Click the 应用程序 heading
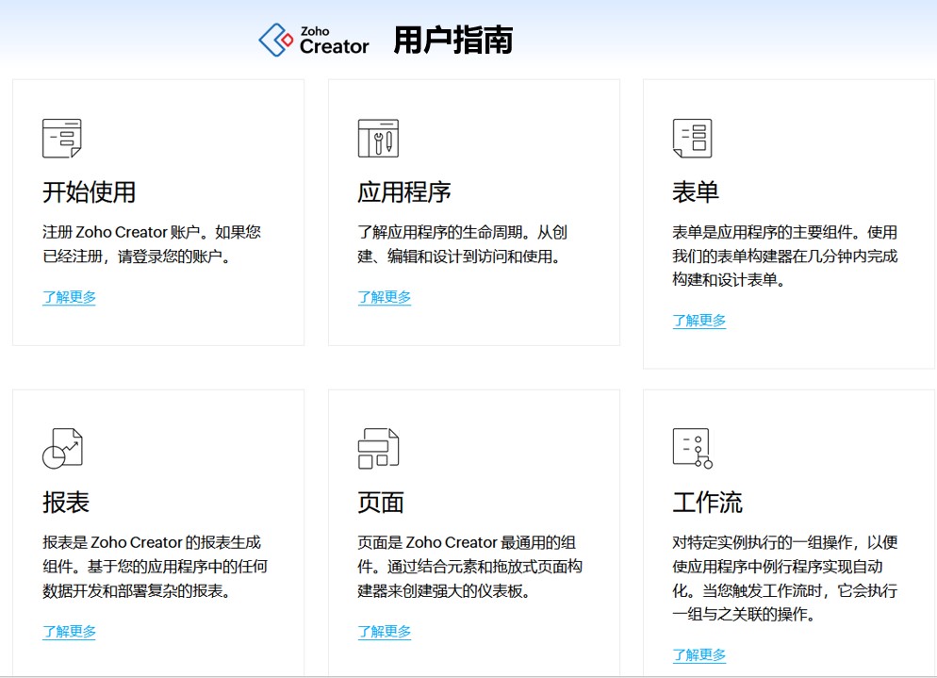937x678 pixels. pos(404,192)
